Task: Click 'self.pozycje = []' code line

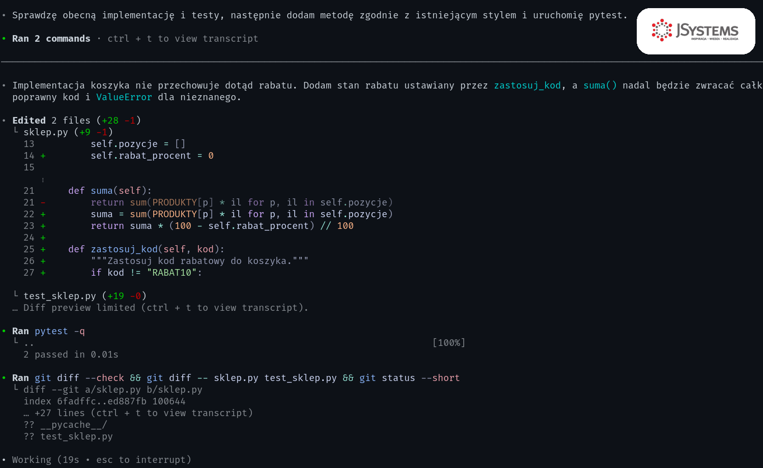Action: pos(138,144)
